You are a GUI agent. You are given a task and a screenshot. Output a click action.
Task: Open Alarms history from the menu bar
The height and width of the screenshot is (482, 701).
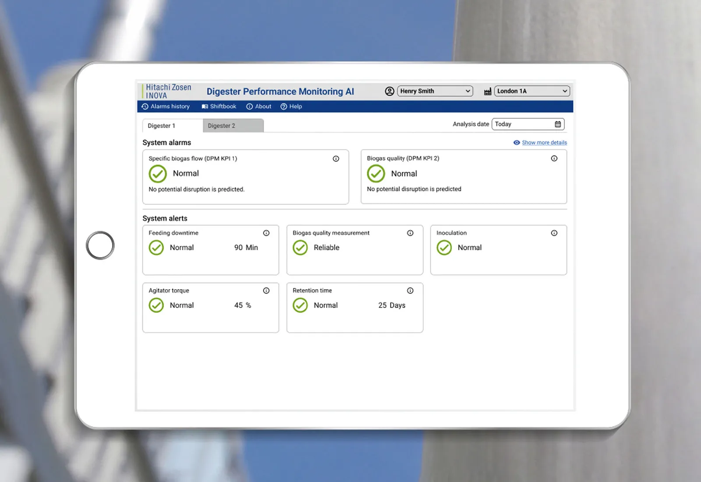click(x=166, y=106)
